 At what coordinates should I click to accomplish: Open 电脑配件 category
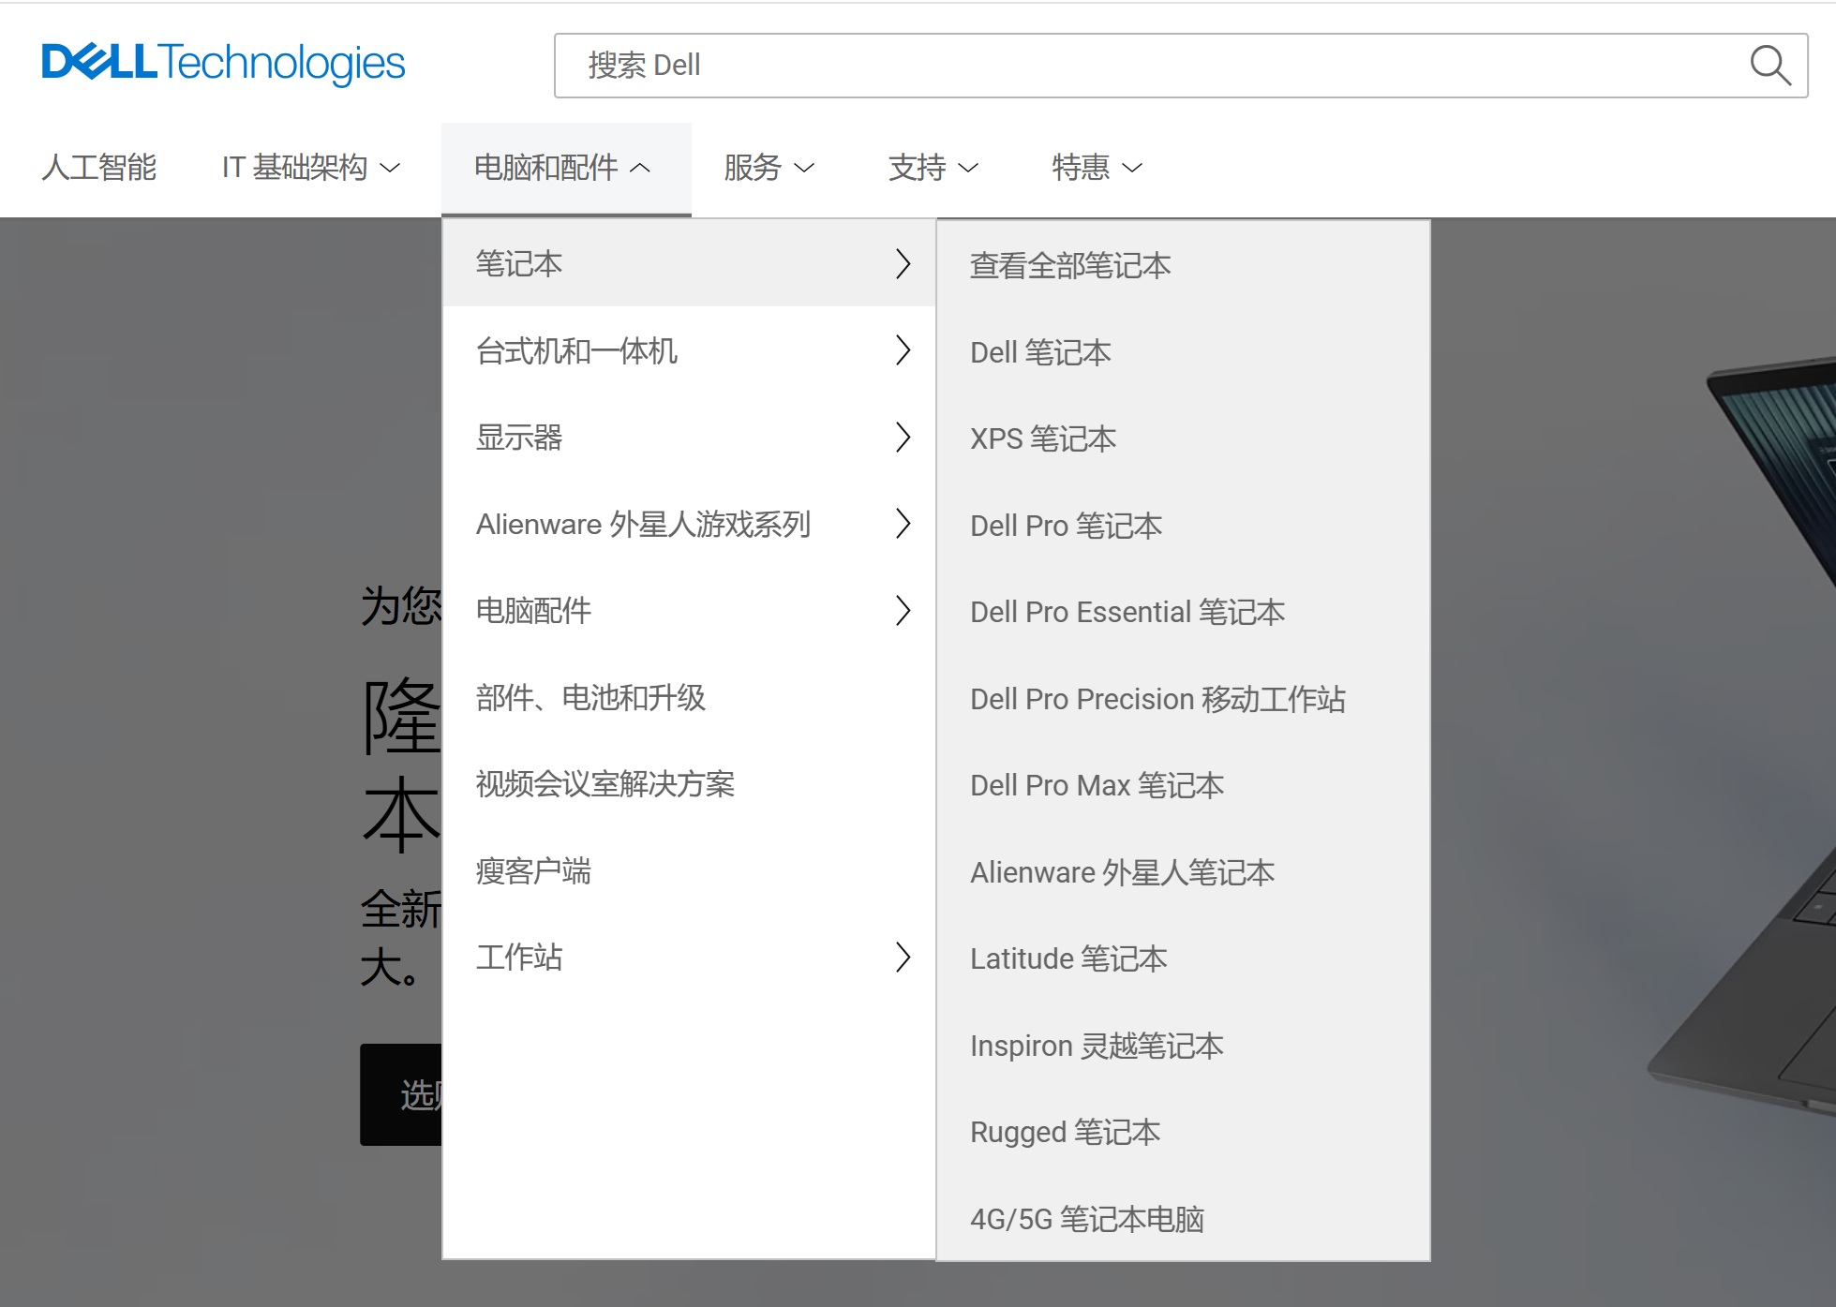689,611
